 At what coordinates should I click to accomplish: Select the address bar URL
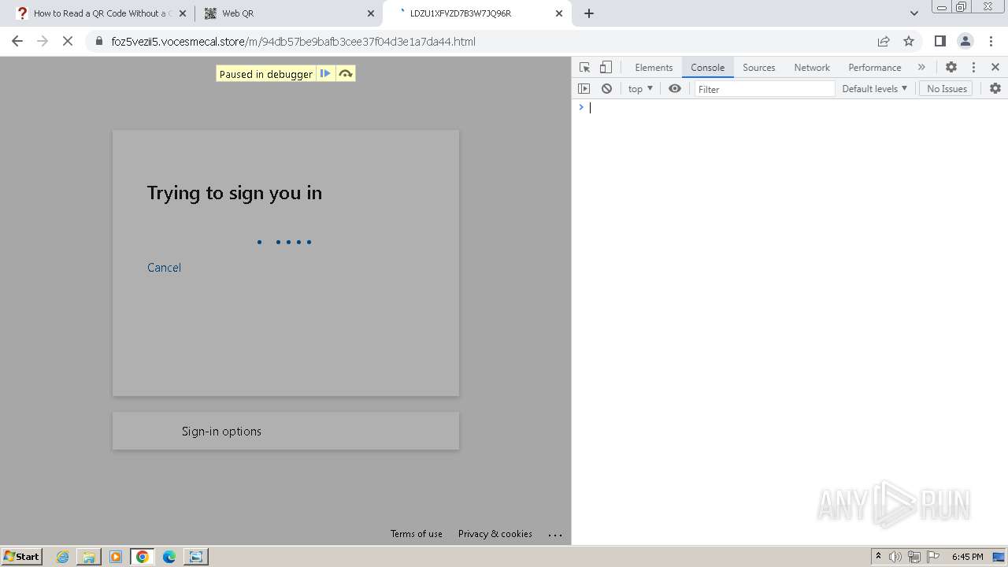293,42
